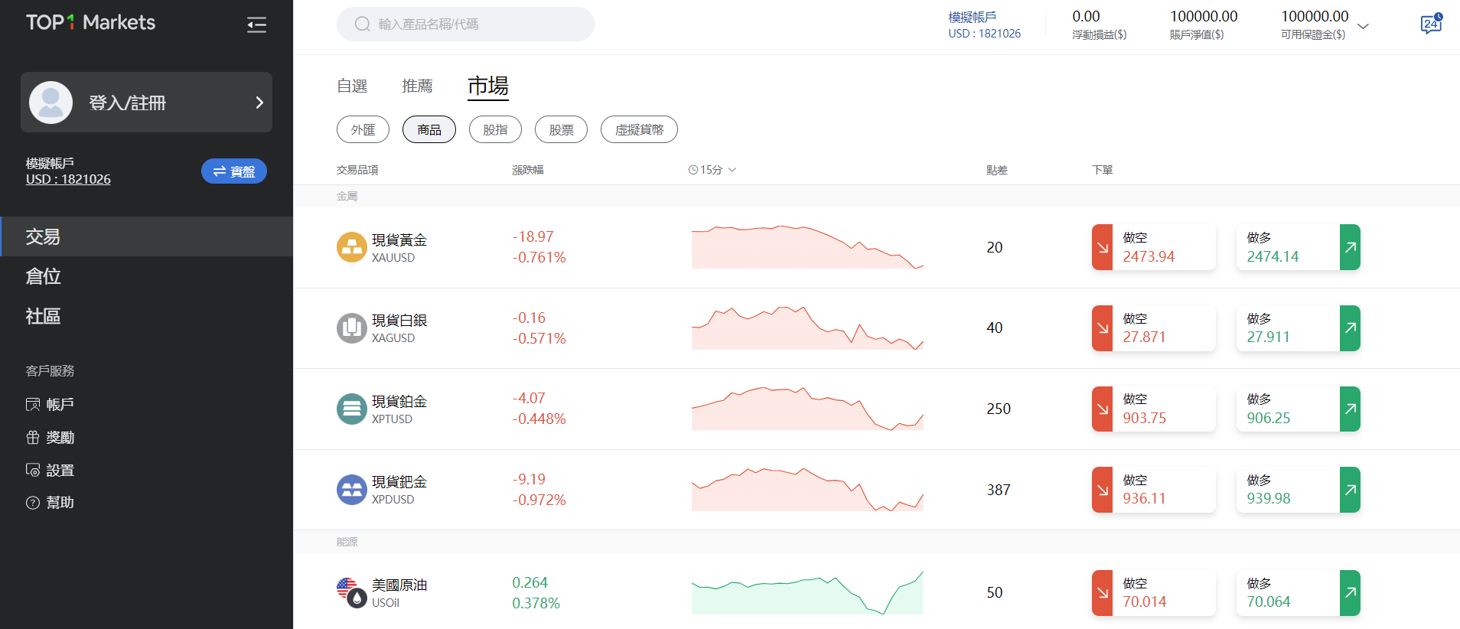Click sell arrow icon for XAUUSD
The image size is (1460, 629).
(x=1102, y=247)
